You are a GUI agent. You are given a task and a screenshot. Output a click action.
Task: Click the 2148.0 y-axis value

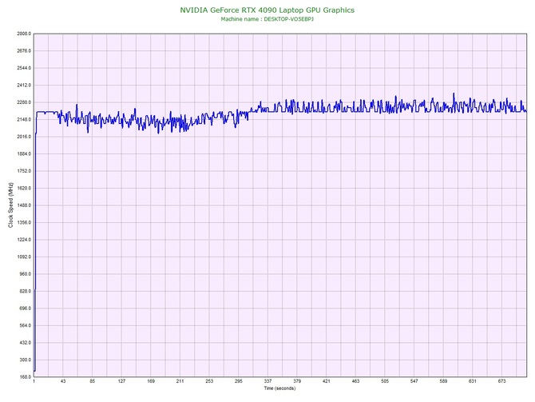pos(24,120)
